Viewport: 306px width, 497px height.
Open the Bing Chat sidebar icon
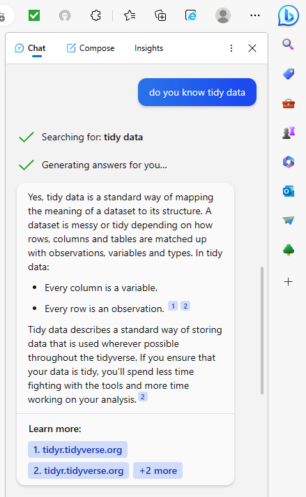pos(289,15)
